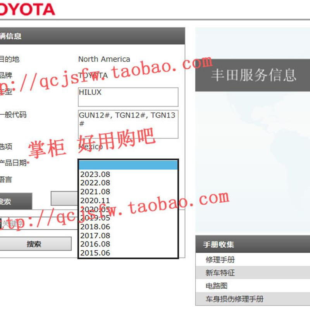Click the Mexico option value

pos(91,146)
